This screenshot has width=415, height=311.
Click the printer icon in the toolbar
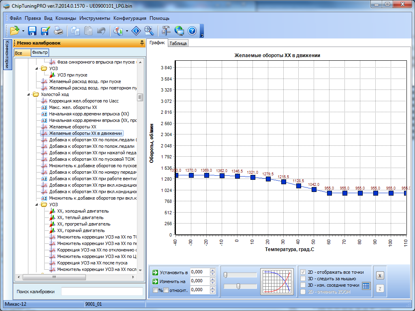click(x=58, y=31)
